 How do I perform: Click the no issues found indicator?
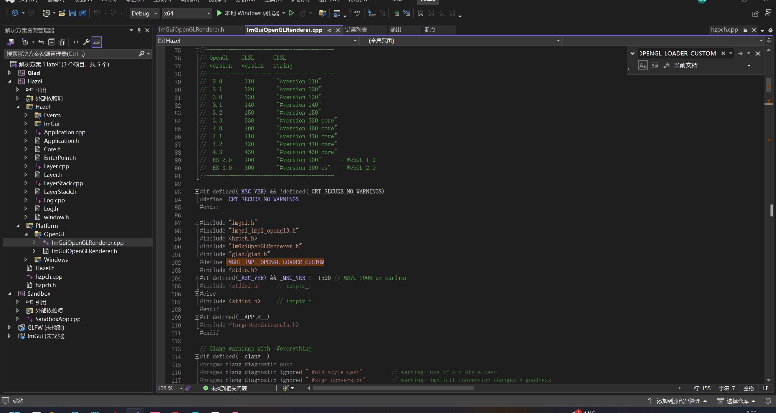coord(225,388)
